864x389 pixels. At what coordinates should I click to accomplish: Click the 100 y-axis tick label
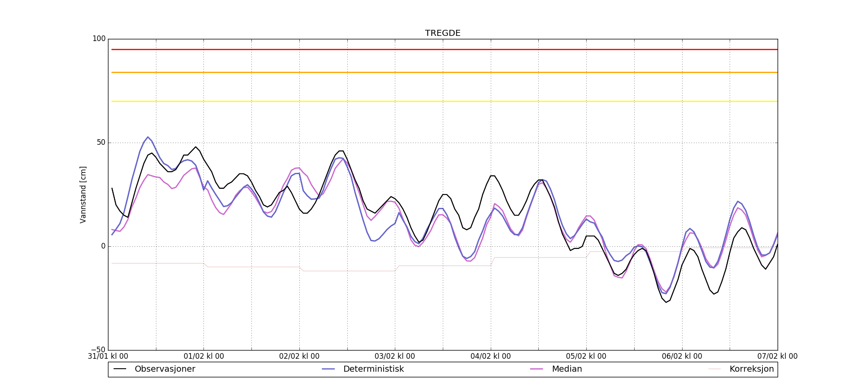click(x=99, y=39)
